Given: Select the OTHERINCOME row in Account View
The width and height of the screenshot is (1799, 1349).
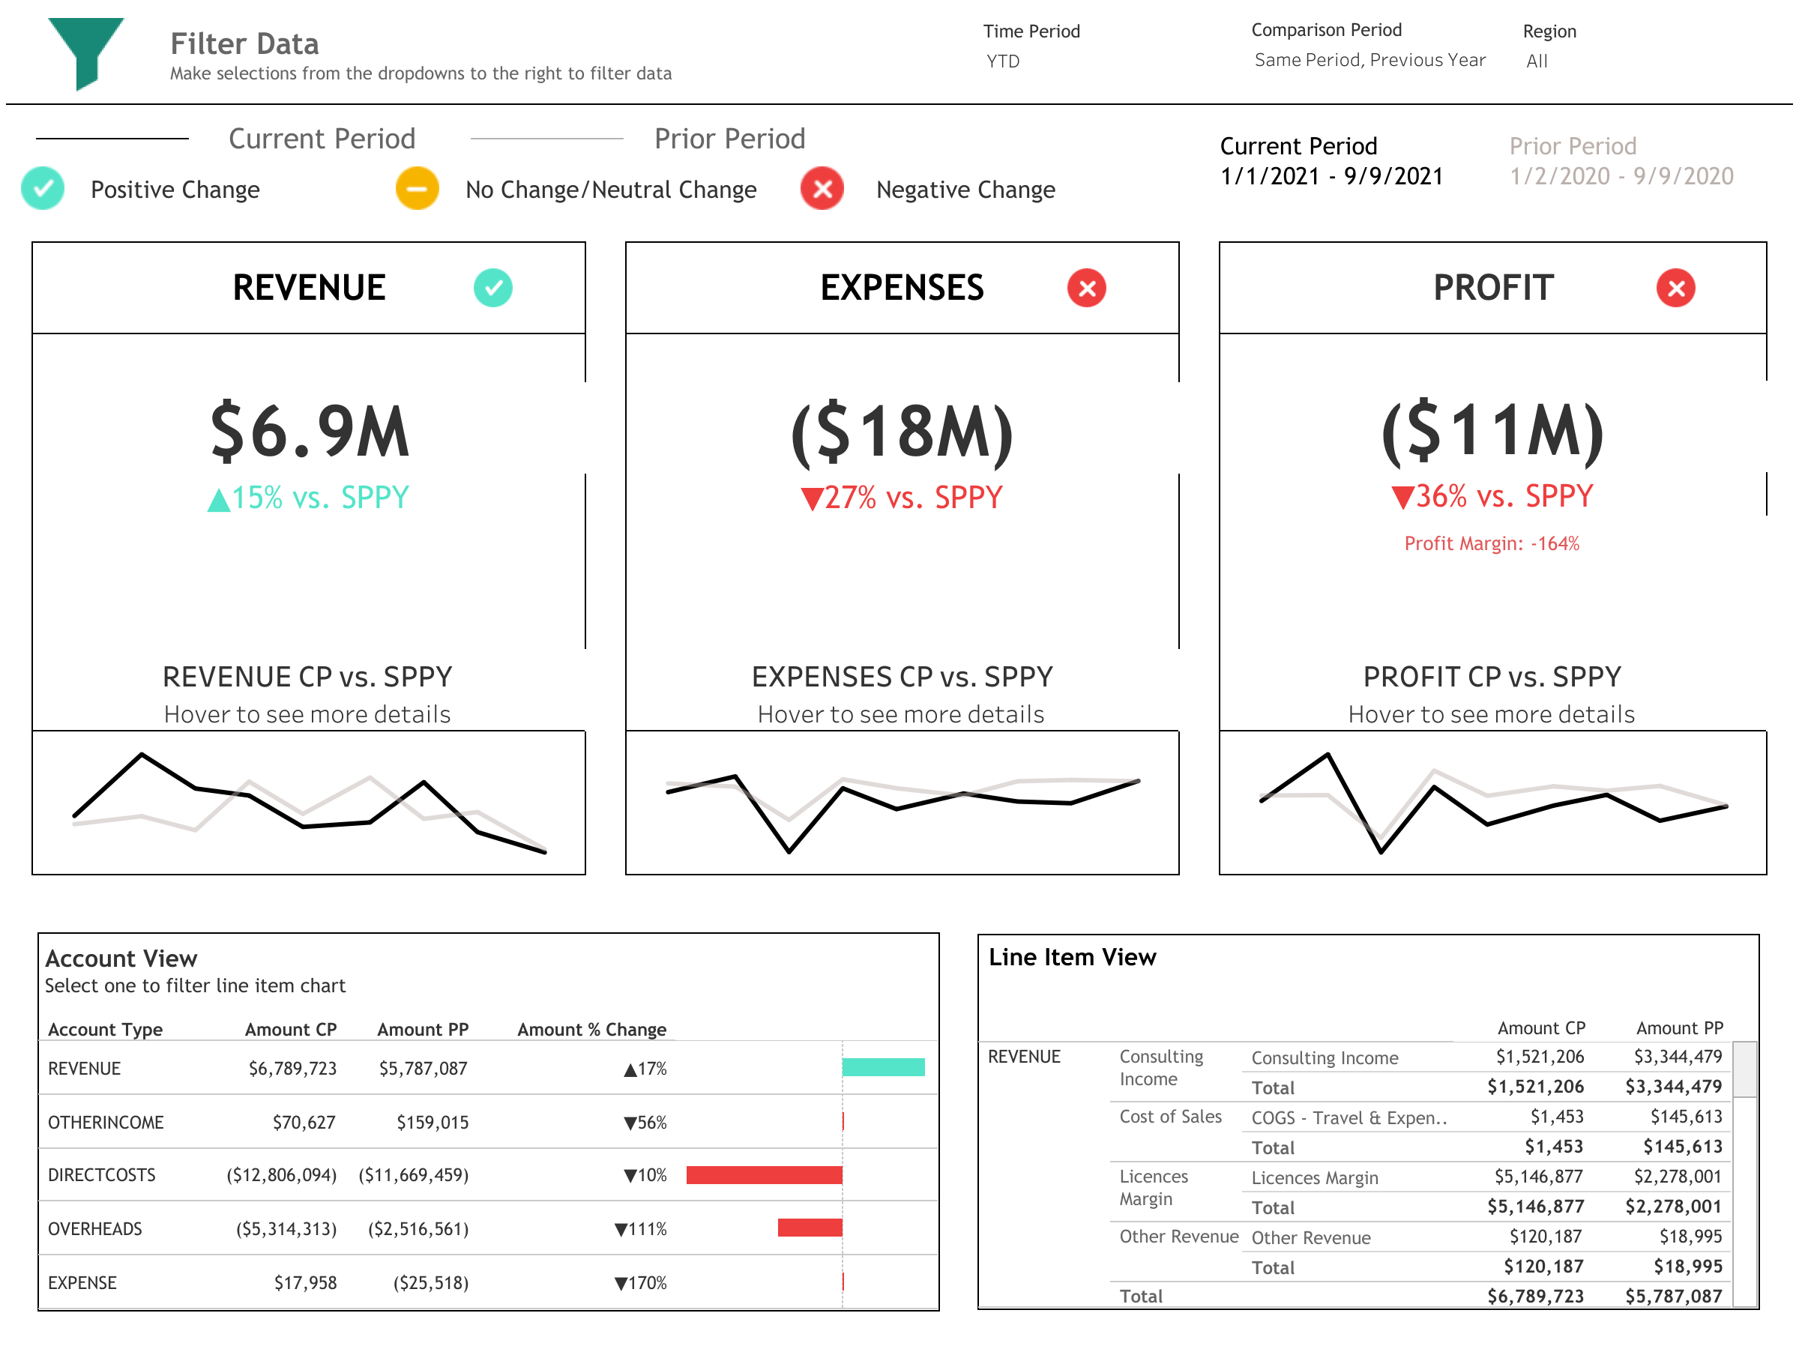Looking at the screenshot, I should pyautogui.click(x=488, y=1121).
